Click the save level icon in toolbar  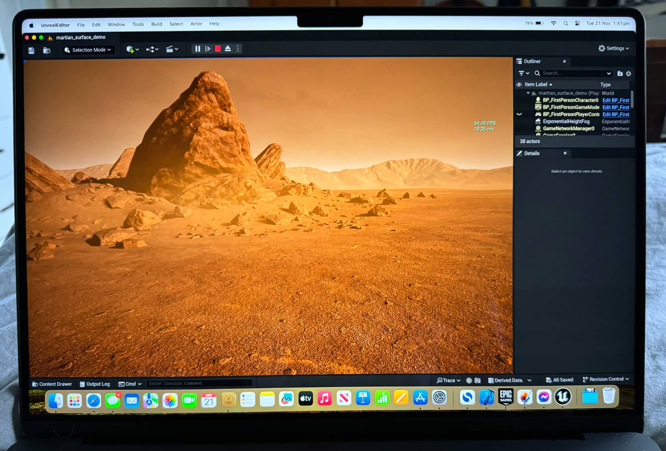click(x=31, y=51)
